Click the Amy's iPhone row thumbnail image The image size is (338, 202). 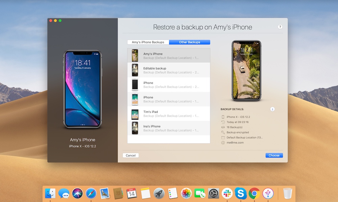point(135,56)
